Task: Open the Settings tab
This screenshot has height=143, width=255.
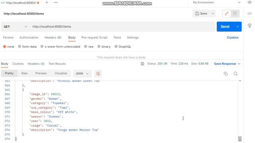Action: [133, 37]
